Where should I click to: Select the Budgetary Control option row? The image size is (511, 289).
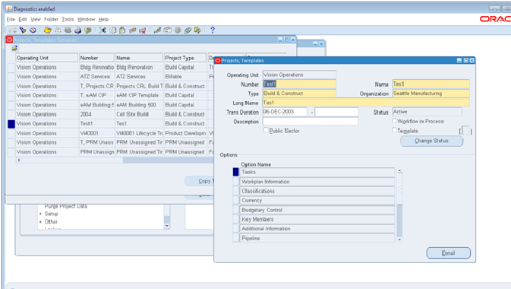coord(317,210)
